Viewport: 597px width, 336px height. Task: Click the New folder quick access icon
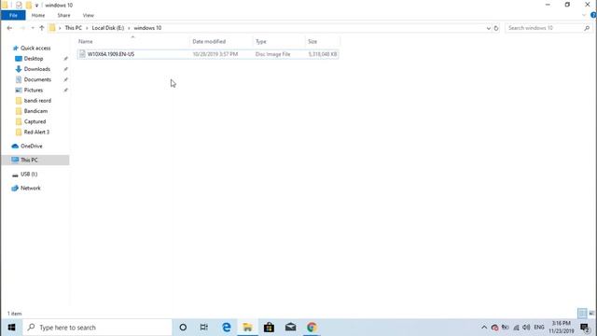tap(29, 5)
